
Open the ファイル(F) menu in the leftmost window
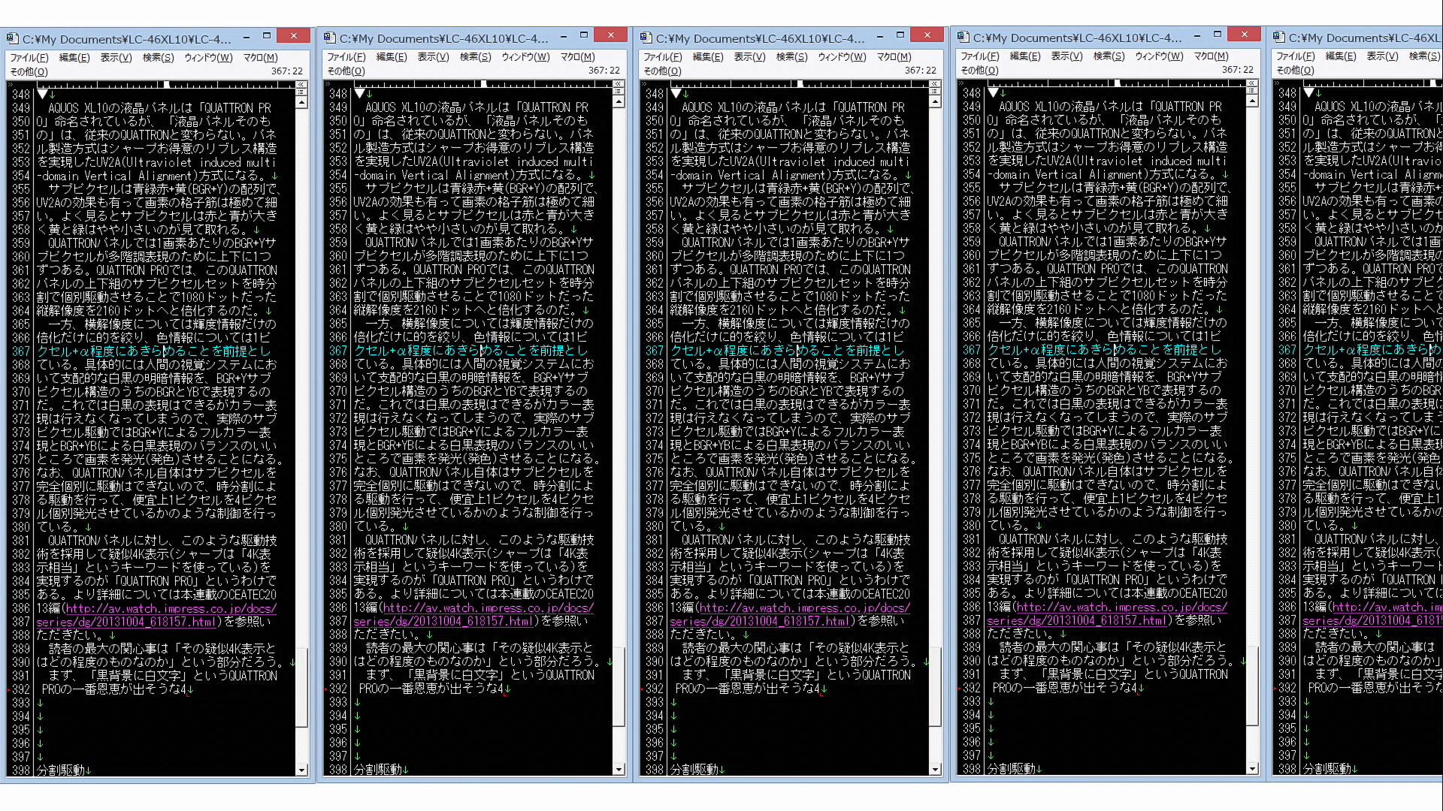29,58
